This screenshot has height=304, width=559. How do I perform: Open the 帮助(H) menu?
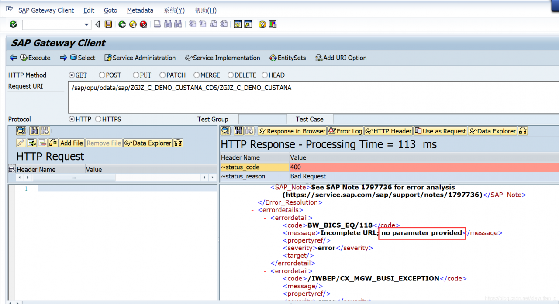pos(206,10)
